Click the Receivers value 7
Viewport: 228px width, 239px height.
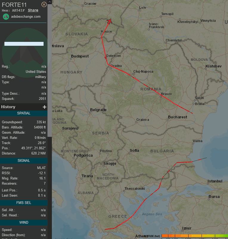(x=45, y=183)
